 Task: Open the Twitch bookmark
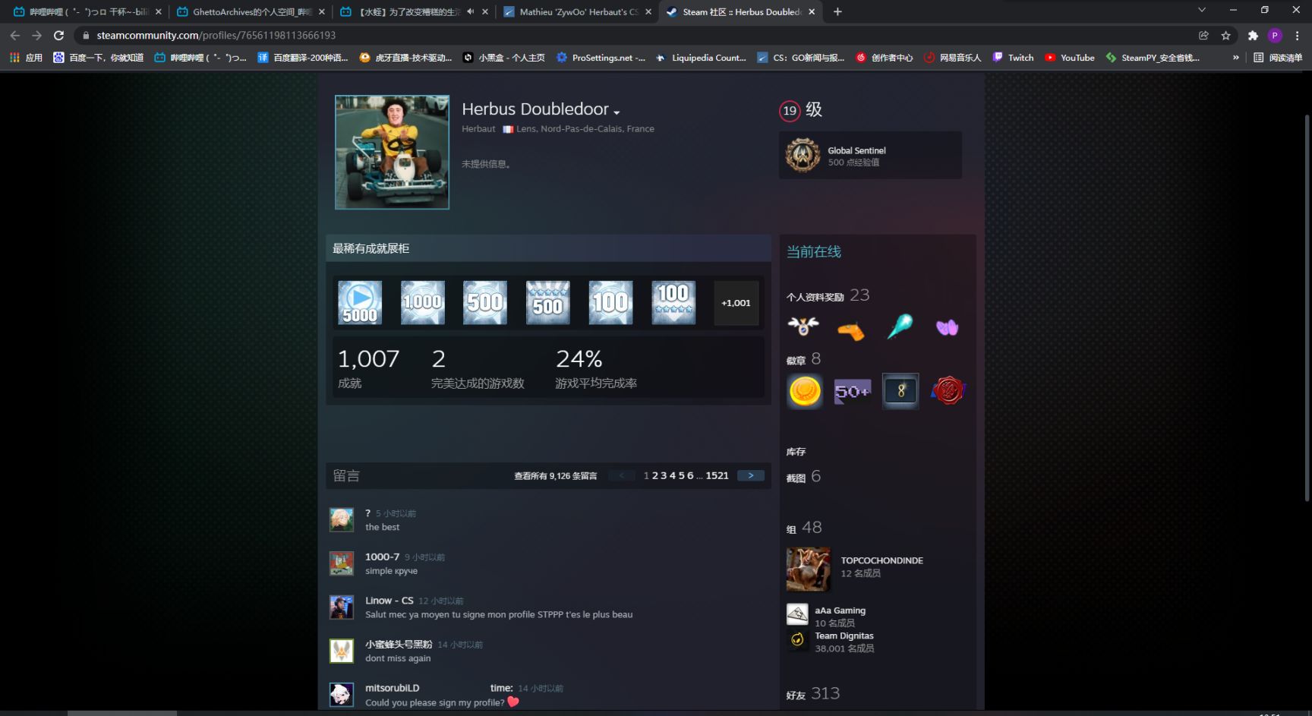[1013, 58]
